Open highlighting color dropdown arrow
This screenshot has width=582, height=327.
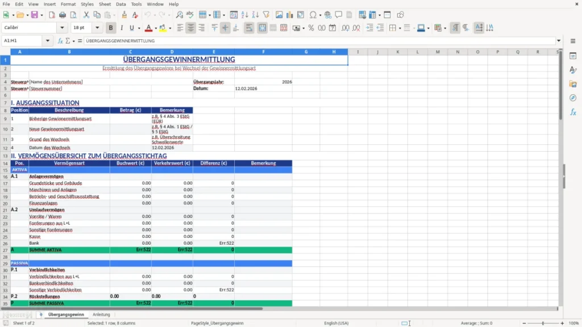pyautogui.click(x=170, y=28)
